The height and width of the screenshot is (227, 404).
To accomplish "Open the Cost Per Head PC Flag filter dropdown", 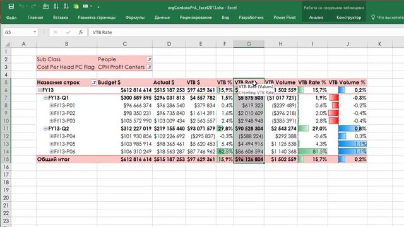I will pos(149,67).
